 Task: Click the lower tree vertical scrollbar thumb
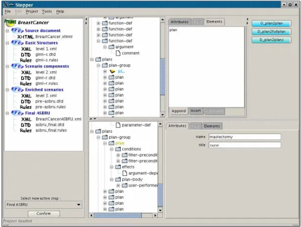(x=160, y=195)
